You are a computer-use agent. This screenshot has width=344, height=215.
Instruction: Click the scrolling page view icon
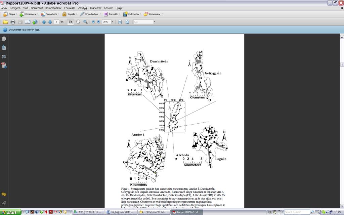click(x=120, y=22)
